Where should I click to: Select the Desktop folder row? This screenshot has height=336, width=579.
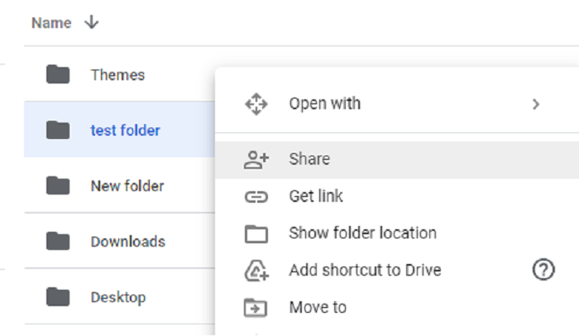click(x=118, y=297)
